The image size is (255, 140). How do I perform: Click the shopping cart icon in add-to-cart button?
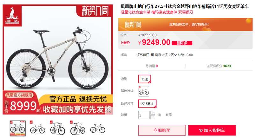coord(201,130)
